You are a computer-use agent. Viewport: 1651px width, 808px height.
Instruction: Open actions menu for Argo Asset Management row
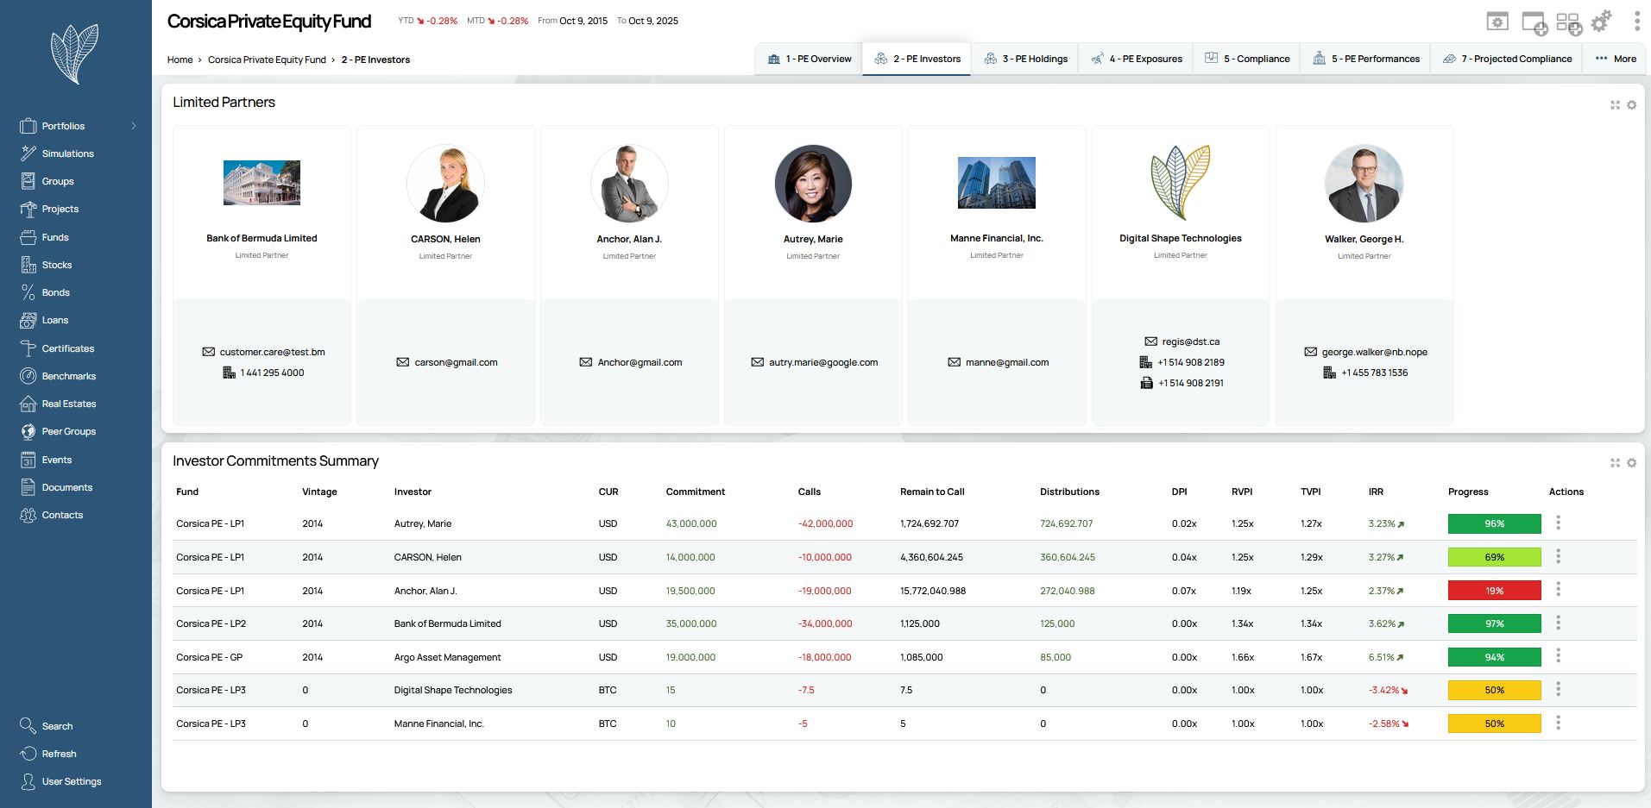point(1558,656)
